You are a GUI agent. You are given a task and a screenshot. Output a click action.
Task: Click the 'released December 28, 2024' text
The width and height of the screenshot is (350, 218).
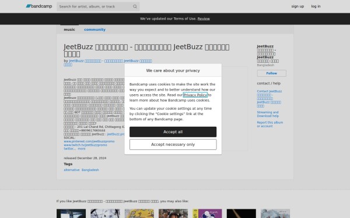(x=85, y=158)
